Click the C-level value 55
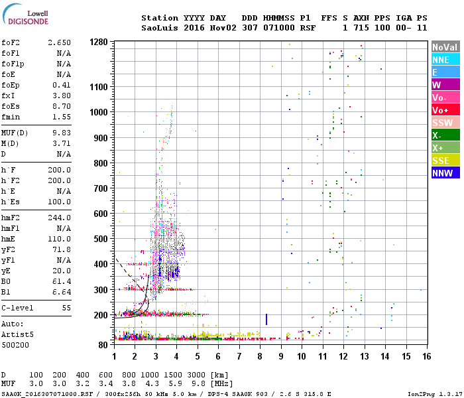 [x=66, y=308]
